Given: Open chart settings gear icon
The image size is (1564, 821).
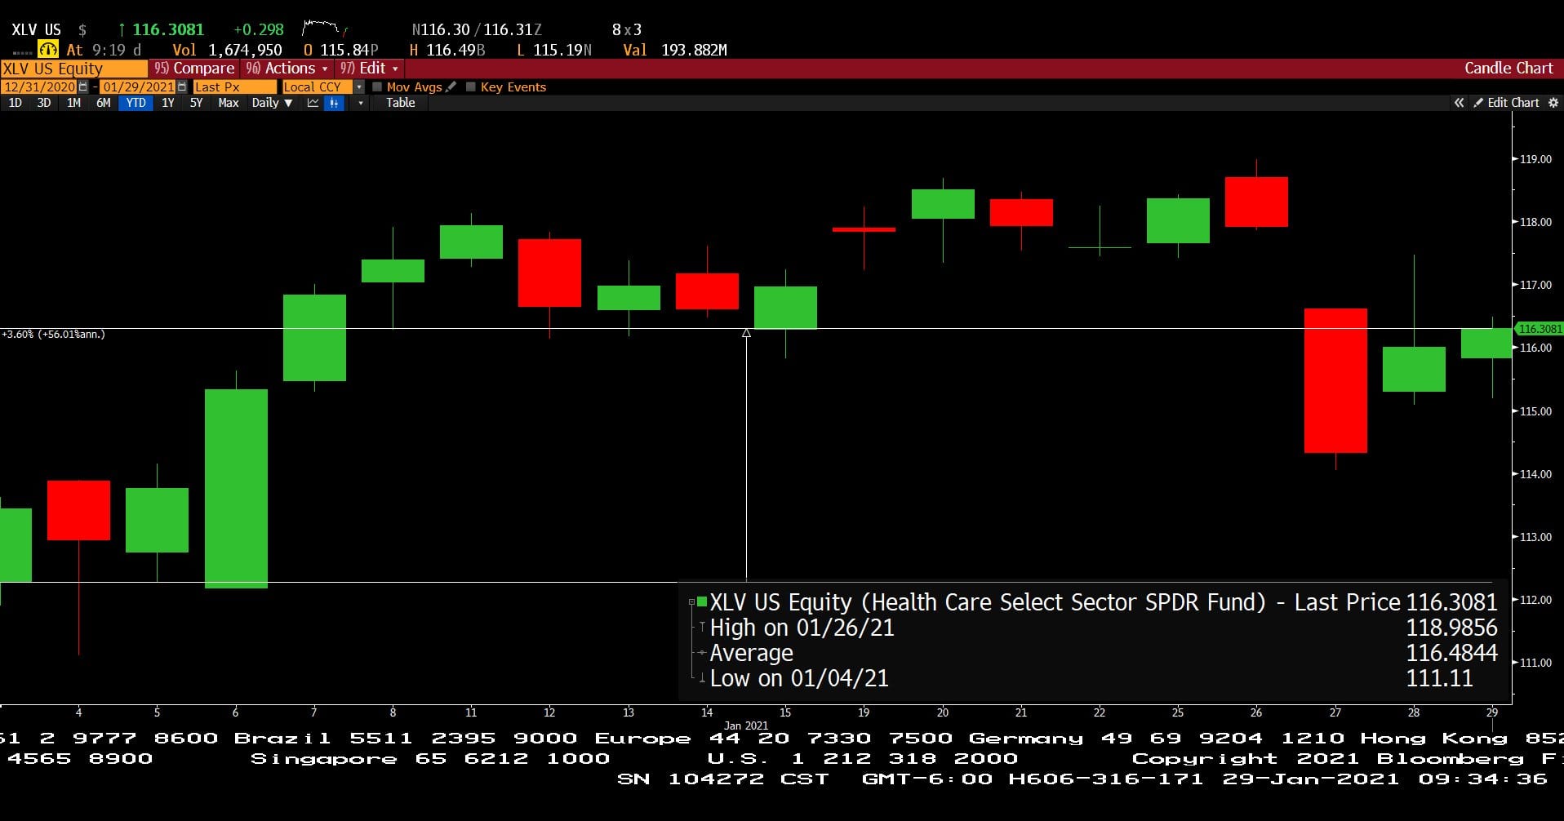Looking at the screenshot, I should tap(1553, 103).
